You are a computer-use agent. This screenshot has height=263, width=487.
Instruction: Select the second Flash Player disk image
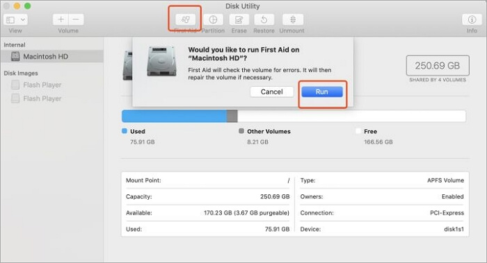(42, 99)
